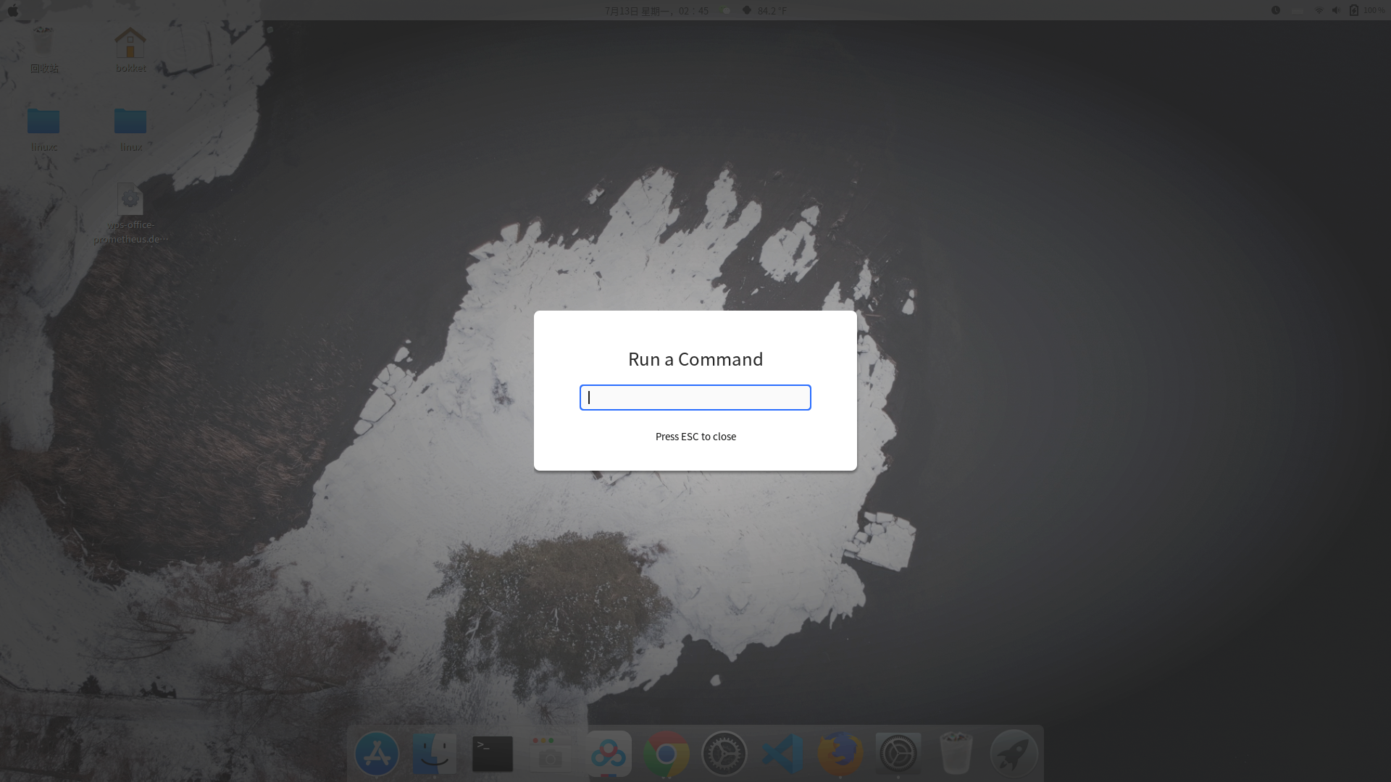Open the volume speaker indicator

tap(1336, 10)
